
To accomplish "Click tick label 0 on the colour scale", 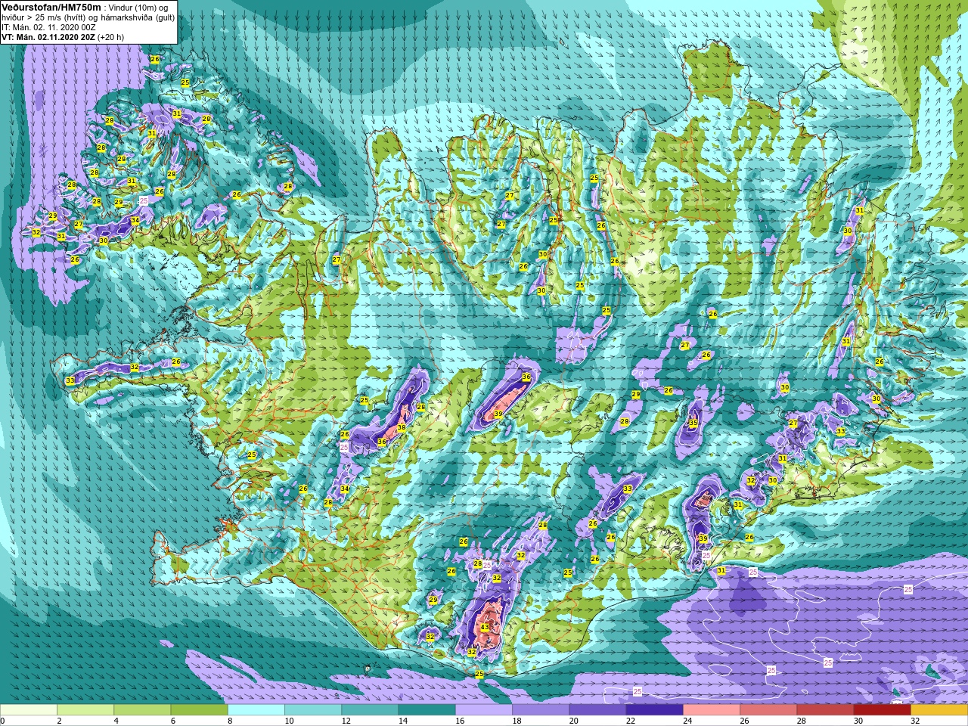I will [3, 721].
